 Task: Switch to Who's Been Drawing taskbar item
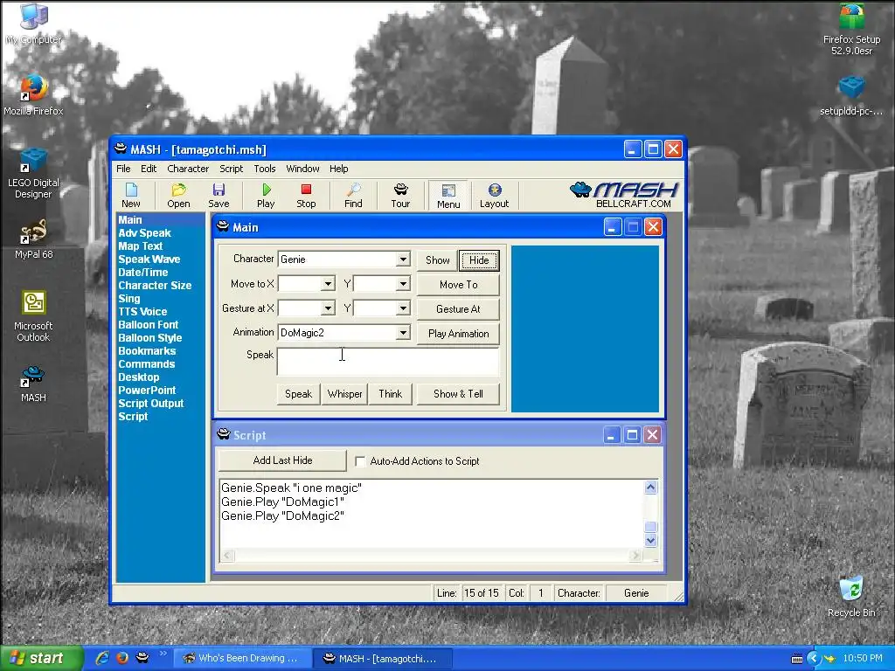click(x=242, y=658)
